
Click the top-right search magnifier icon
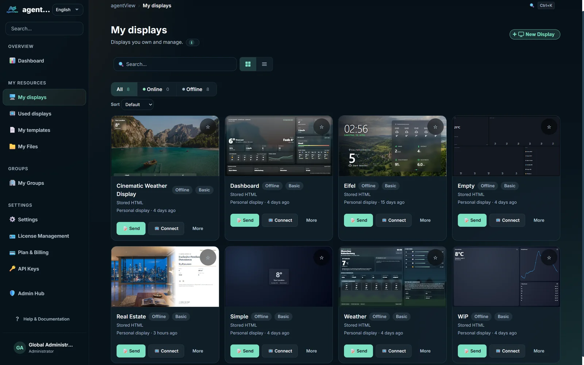pyautogui.click(x=532, y=5)
